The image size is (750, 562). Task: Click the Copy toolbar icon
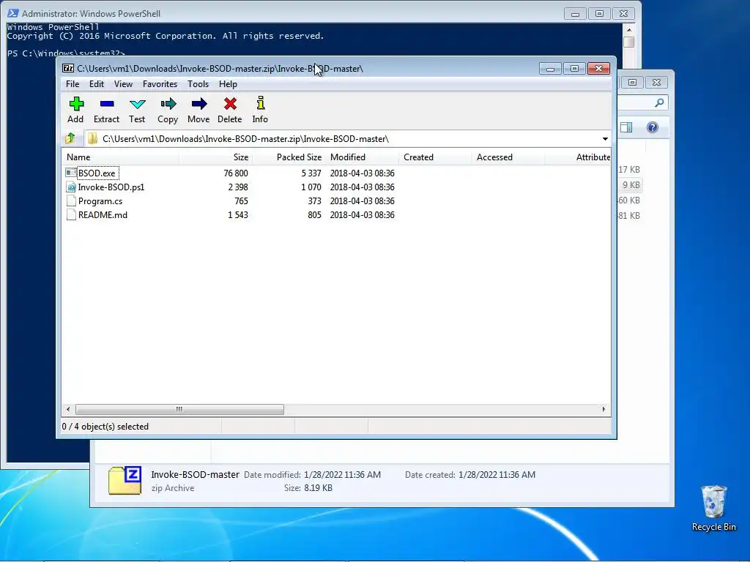pos(168,104)
